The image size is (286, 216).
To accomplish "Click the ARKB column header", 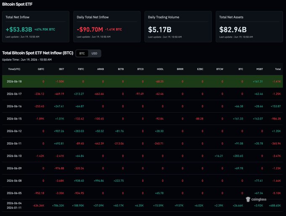I will click(x=101, y=69).
